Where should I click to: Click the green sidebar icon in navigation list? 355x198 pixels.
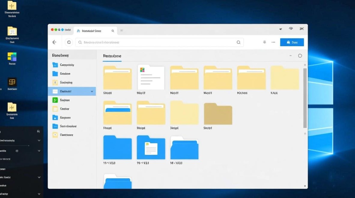[55, 100]
